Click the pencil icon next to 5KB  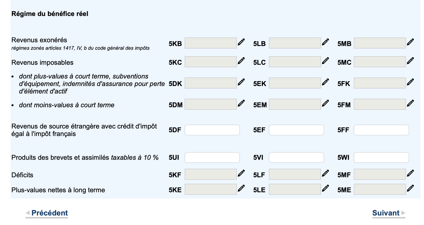point(241,42)
